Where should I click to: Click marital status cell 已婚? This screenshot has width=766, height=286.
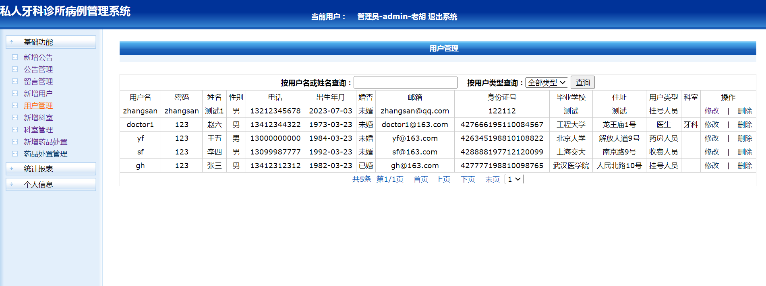tap(366, 165)
